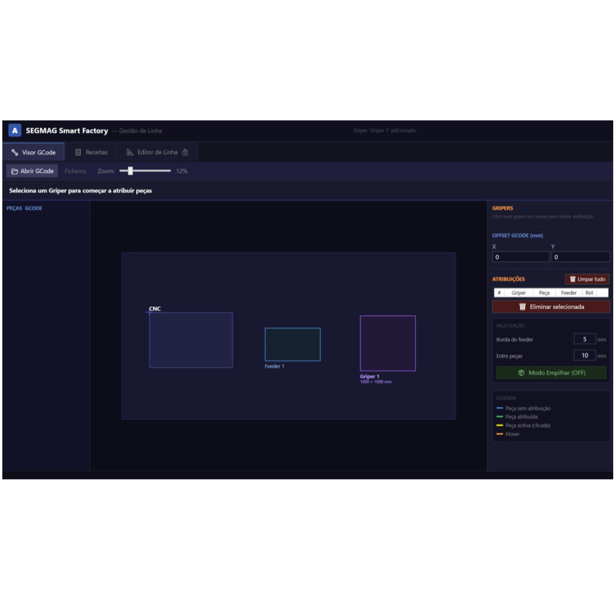Click the Offset GCode X input field
Image resolution: width=616 pixels, height=616 pixels.
[x=521, y=257]
